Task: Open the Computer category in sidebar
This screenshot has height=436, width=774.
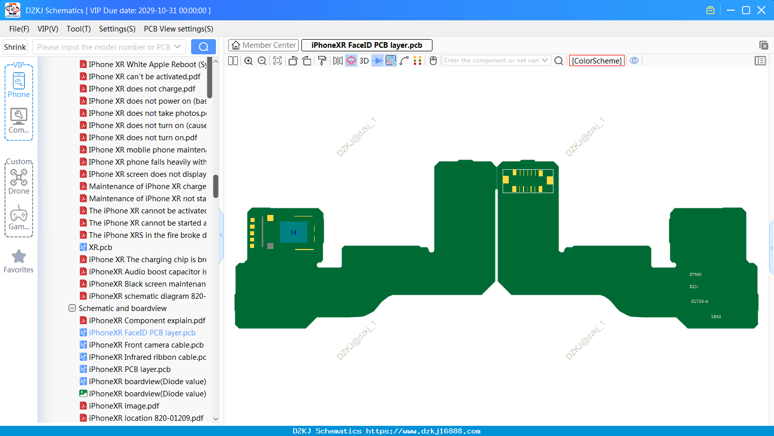Action: pyautogui.click(x=19, y=121)
